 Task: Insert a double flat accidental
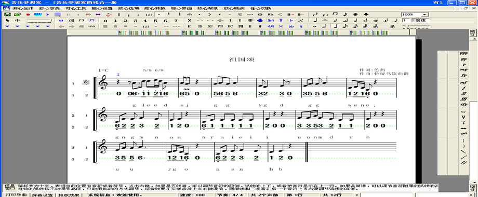pyautogui.click(x=291, y=26)
